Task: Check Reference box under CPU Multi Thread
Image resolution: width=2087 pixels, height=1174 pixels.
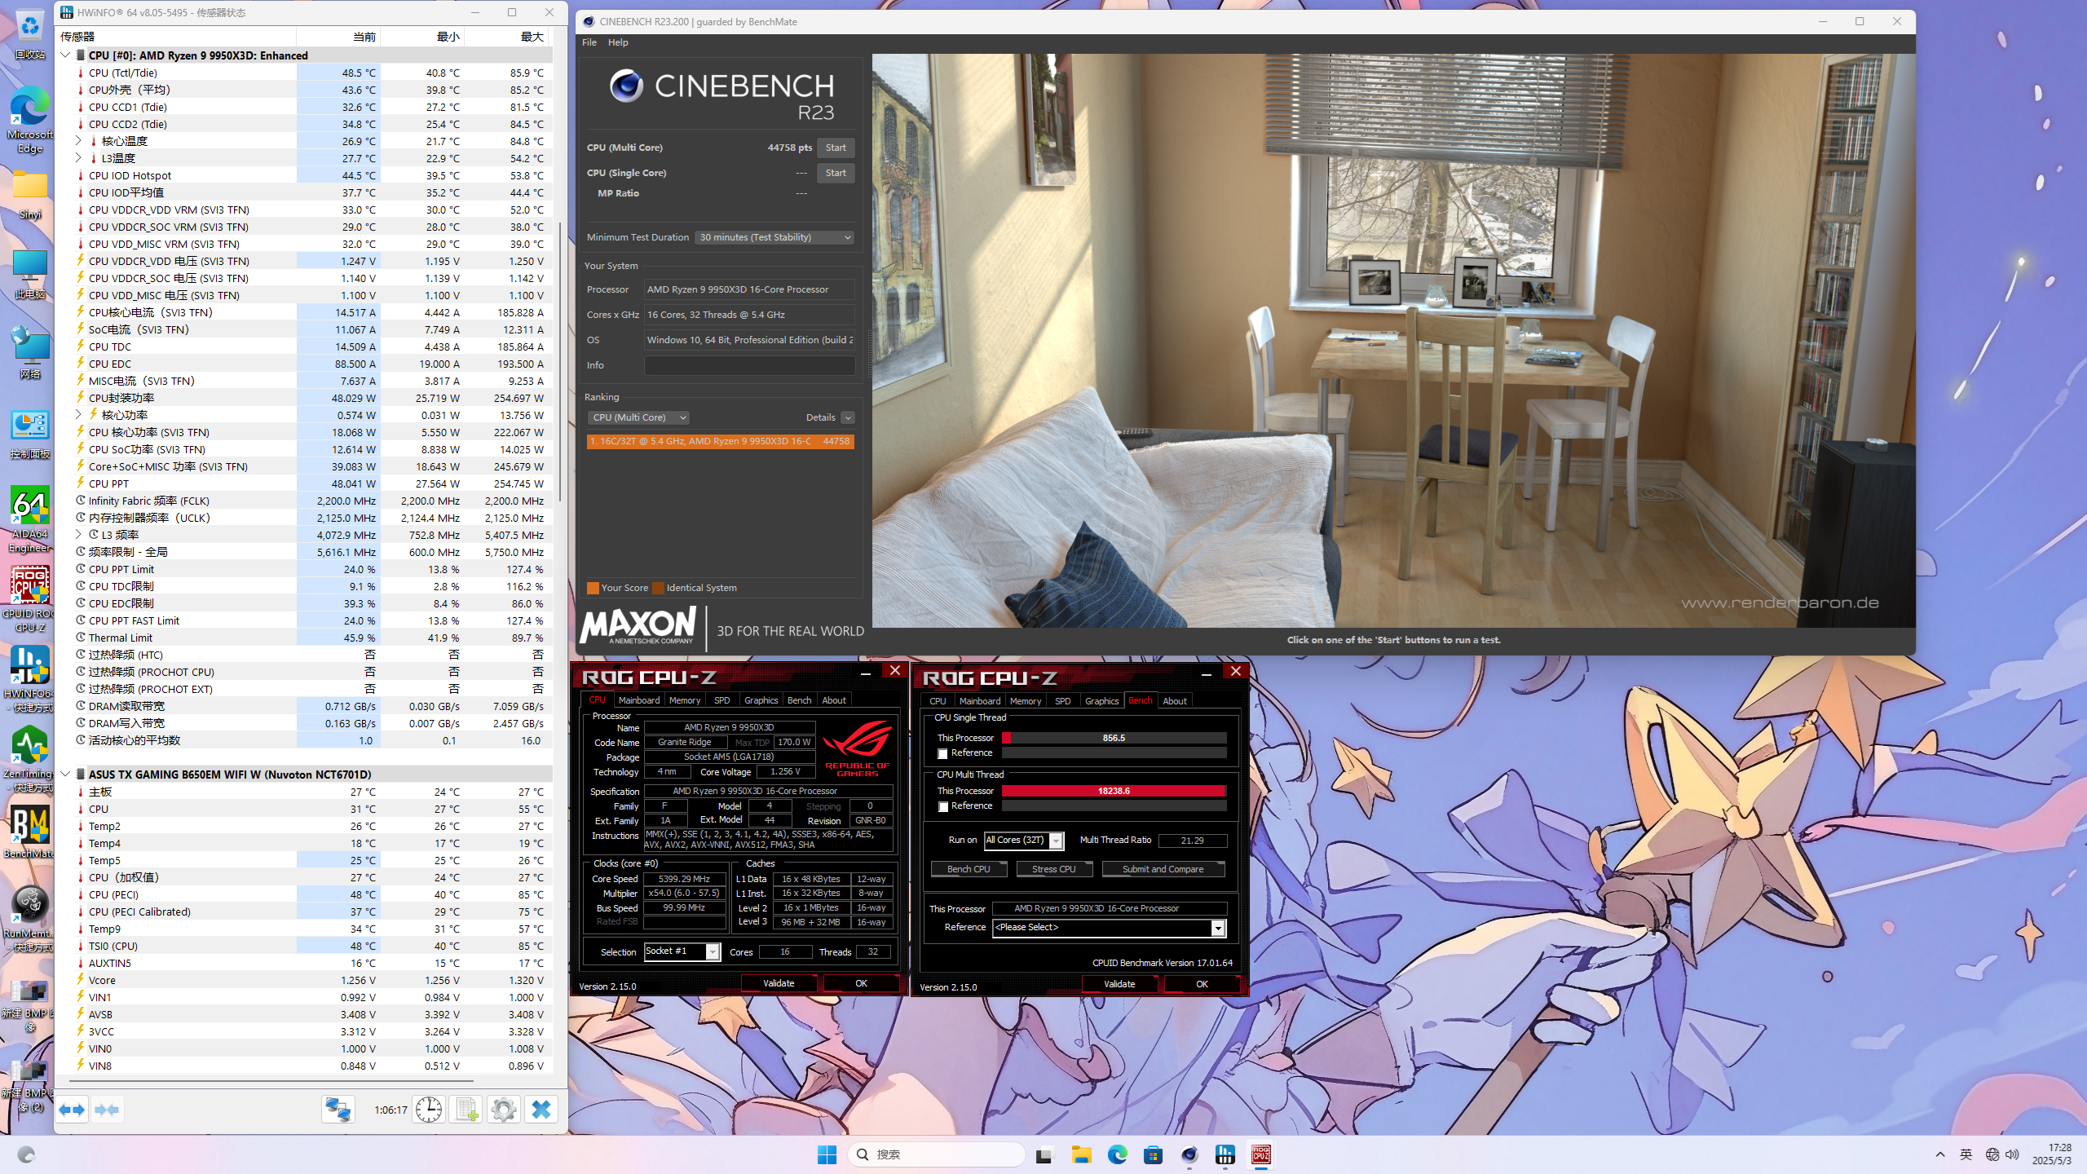Action: click(943, 806)
